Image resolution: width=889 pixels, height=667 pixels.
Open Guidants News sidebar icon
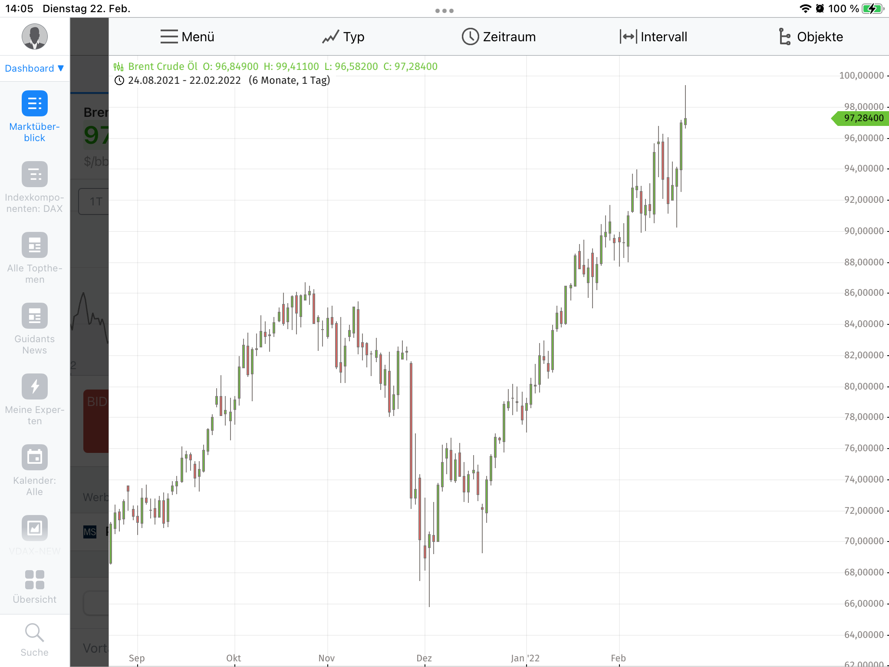34,316
